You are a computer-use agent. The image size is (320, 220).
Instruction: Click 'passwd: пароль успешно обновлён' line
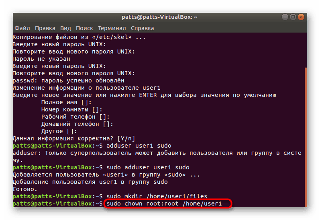click(x=68, y=80)
